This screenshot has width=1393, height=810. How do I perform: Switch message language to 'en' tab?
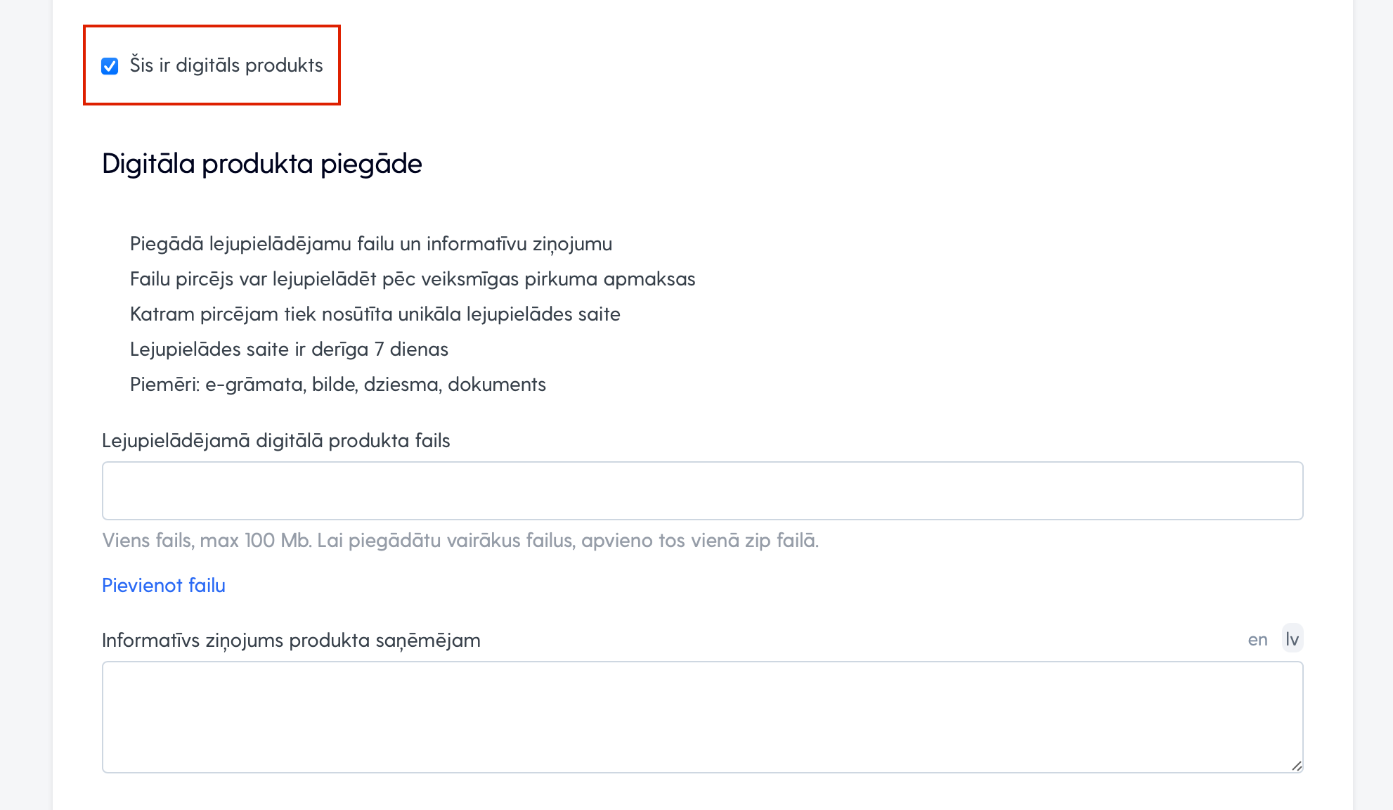[1257, 639]
